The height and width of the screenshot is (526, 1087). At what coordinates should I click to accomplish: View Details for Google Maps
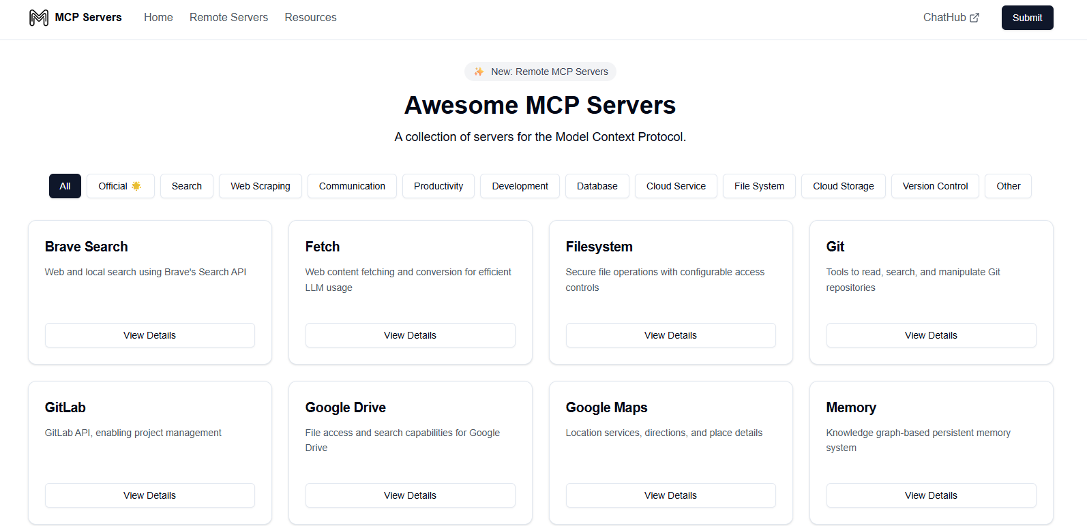click(x=670, y=495)
